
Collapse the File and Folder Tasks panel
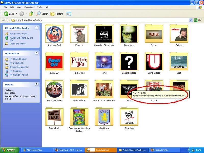(x=36, y=28)
